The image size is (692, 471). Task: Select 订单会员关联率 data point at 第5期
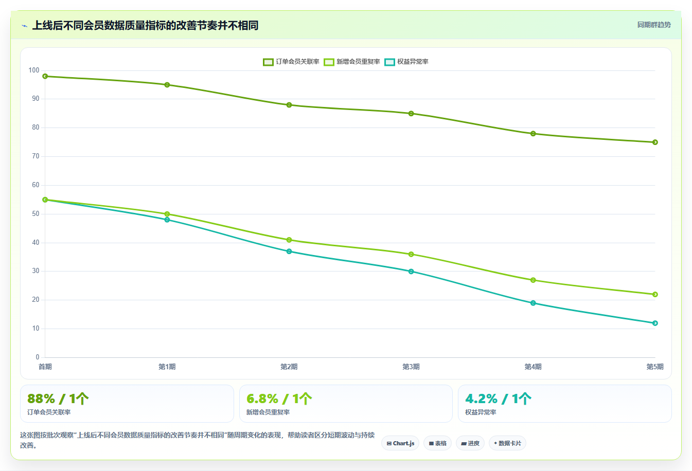(655, 142)
